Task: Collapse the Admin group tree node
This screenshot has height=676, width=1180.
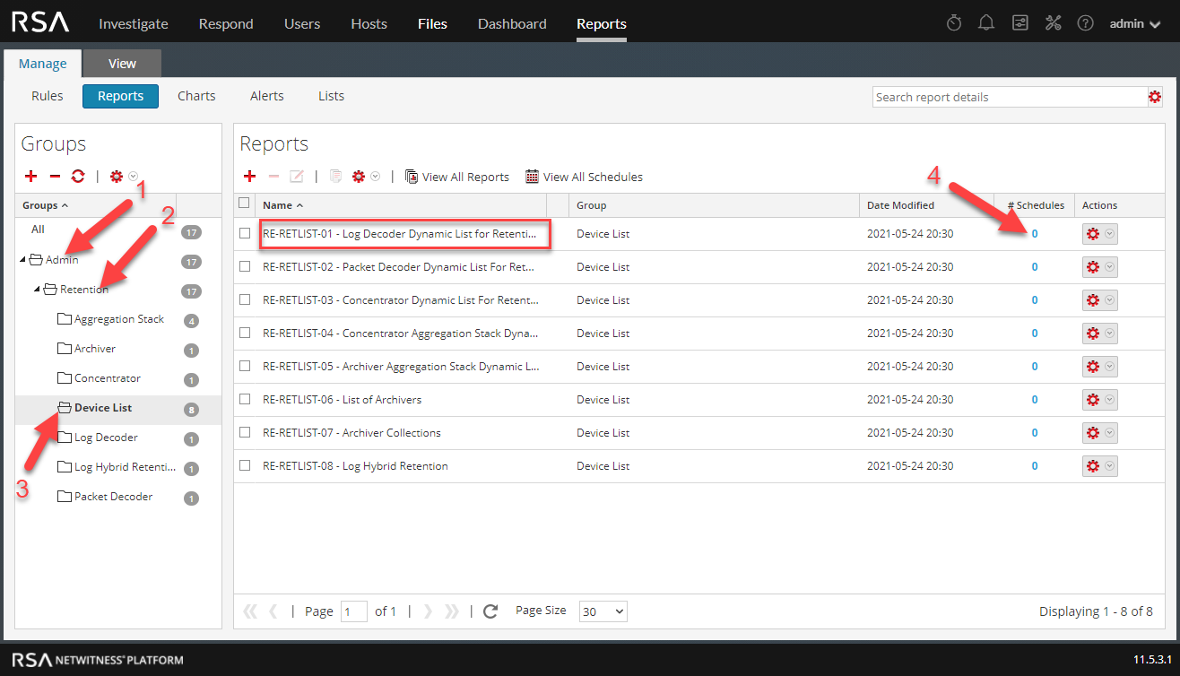Action: (x=22, y=261)
